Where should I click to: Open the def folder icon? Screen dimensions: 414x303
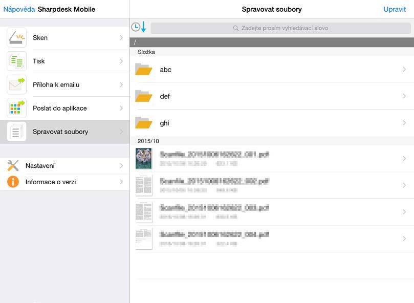click(144, 96)
